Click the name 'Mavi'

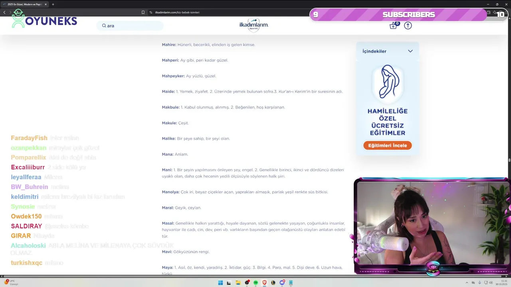(x=167, y=252)
